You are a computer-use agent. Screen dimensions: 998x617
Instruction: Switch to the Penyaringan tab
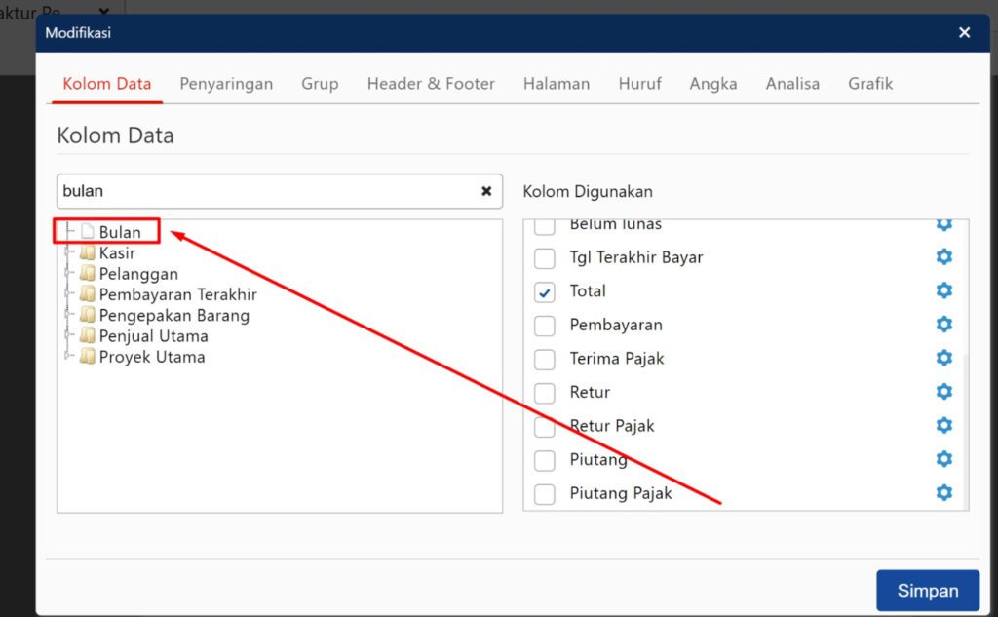[226, 84]
